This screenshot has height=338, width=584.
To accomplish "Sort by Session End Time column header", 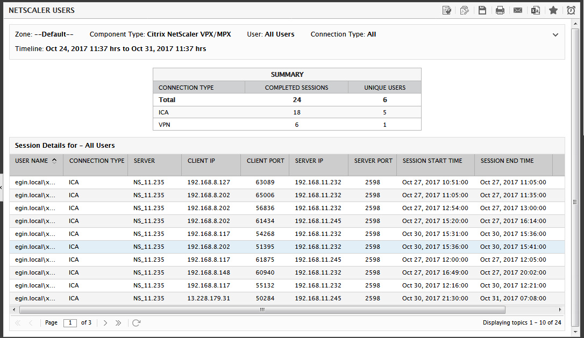I will 513,165.
